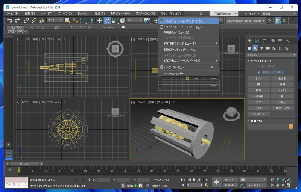Collapse the オブジェクト タイプ rollout
Screen dimensions: 301x192
tap(260, 61)
